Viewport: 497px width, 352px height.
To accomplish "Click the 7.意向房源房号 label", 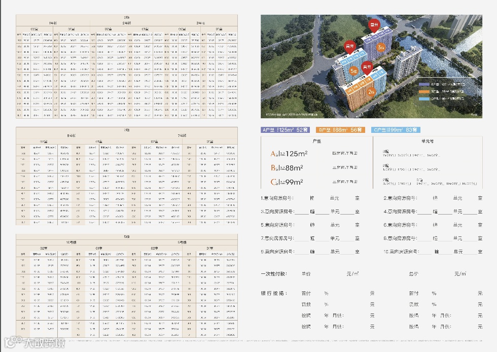I will pos(277,238).
